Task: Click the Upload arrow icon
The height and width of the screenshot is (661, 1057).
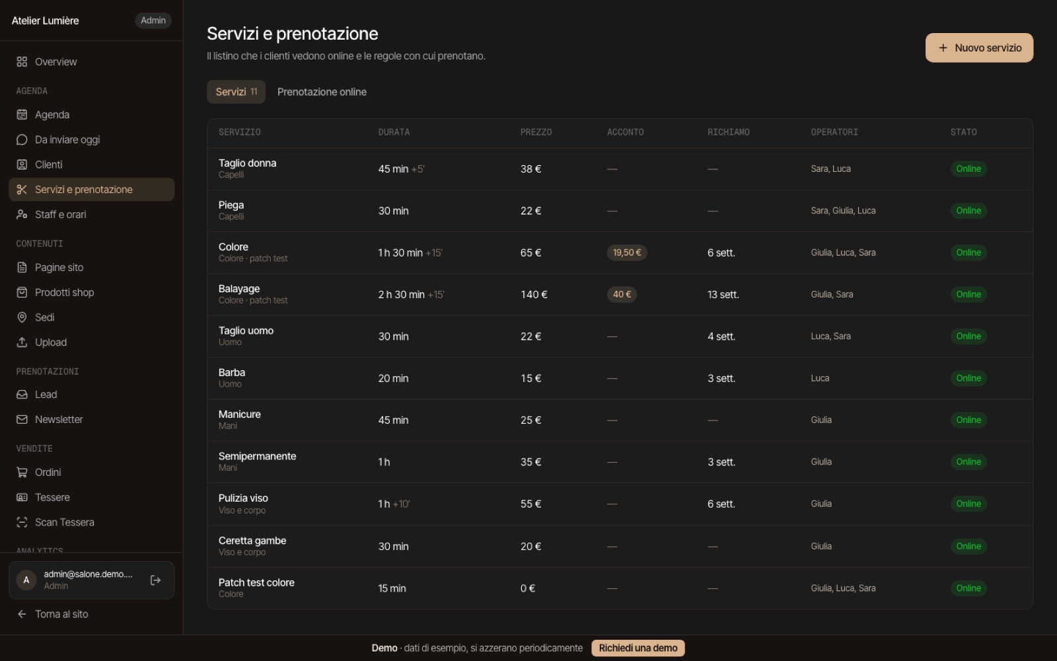Action: 22,342
